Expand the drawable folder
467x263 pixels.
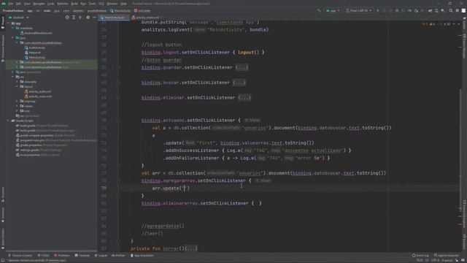(x=17, y=82)
